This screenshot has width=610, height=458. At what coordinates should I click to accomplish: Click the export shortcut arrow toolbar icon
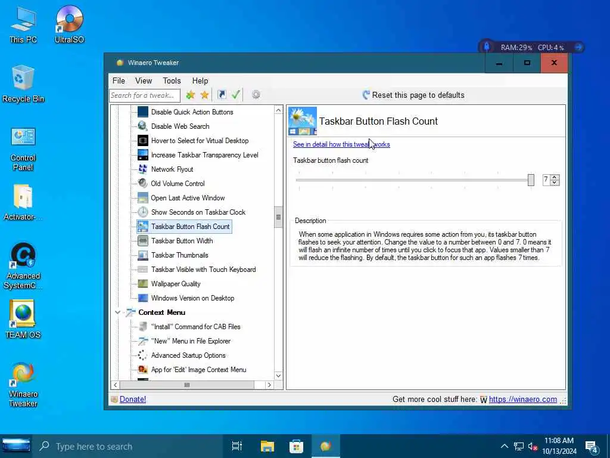pyautogui.click(x=222, y=95)
